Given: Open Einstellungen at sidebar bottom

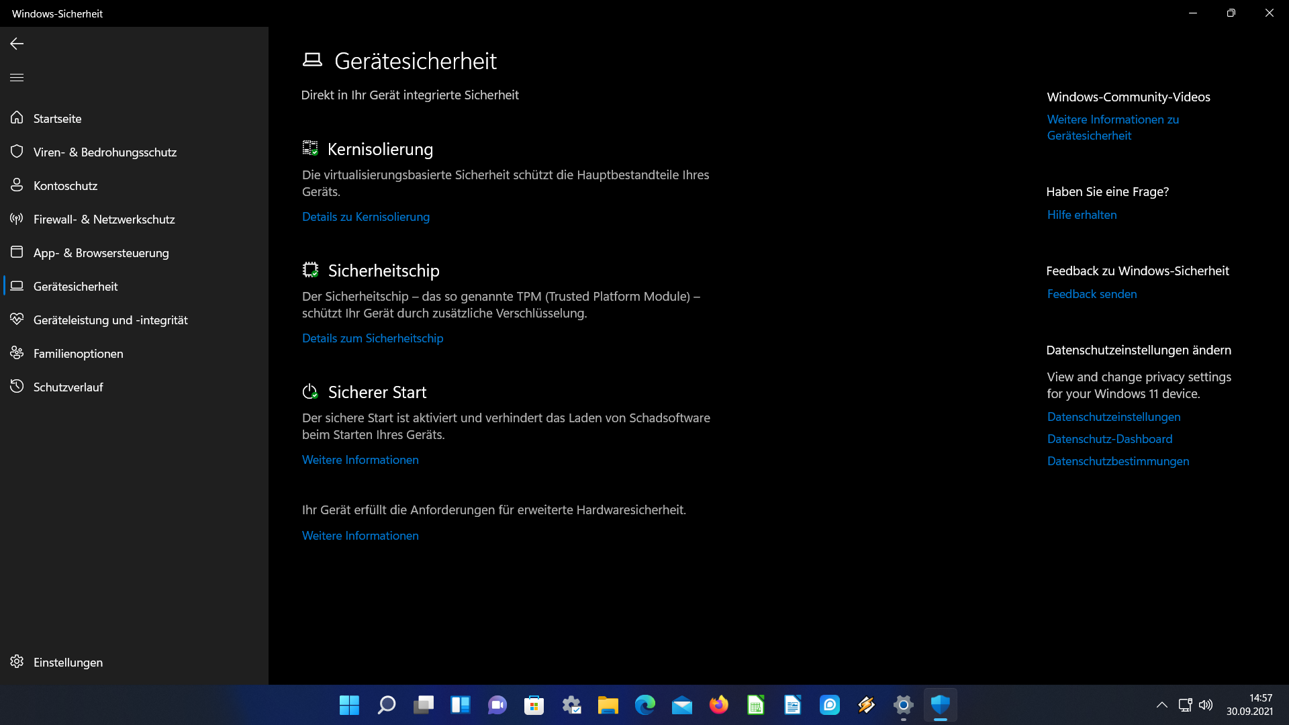Looking at the screenshot, I should [68, 663].
